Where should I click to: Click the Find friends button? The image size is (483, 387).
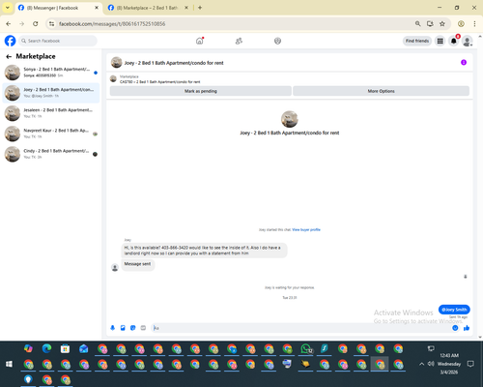[x=417, y=41]
